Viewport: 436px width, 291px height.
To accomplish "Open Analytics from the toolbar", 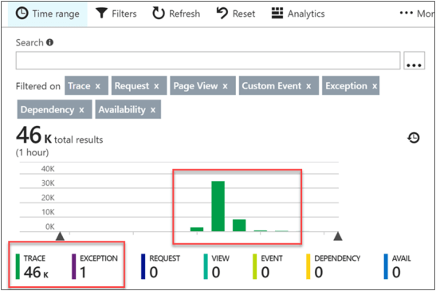I will coord(298,14).
